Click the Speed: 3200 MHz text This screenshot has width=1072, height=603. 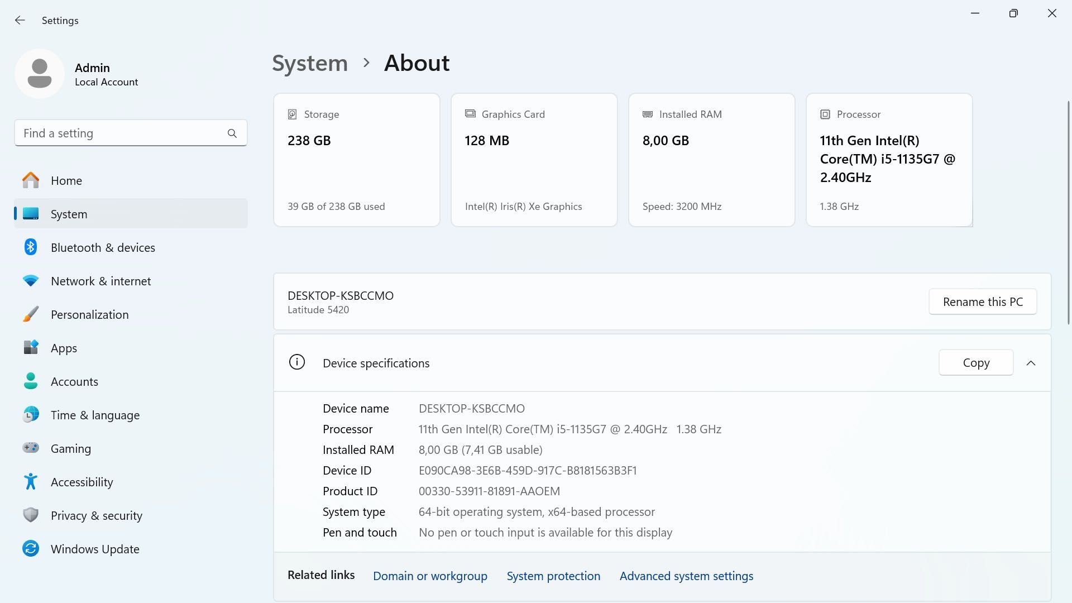click(x=682, y=207)
